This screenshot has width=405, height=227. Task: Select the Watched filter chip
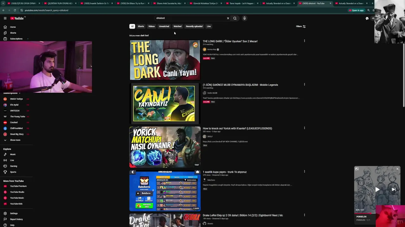pos(178,26)
